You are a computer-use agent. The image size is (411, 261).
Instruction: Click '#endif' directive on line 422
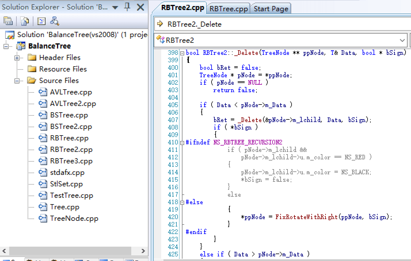(196, 232)
